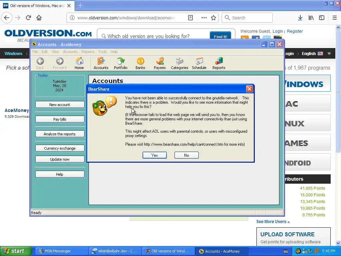Toggle reader view in Firefox URL bar
This screenshot has height=256, width=341.
point(190,18)
